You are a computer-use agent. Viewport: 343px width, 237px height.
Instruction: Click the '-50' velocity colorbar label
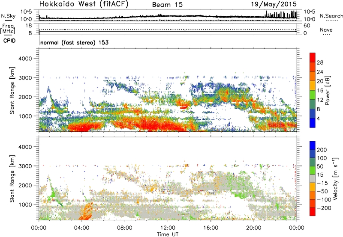[322, 191]
